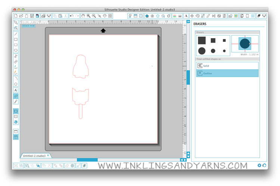Viewport: 280px width, 186px height.
Task: Click the Print icon
Action: (x=43, y=16)
